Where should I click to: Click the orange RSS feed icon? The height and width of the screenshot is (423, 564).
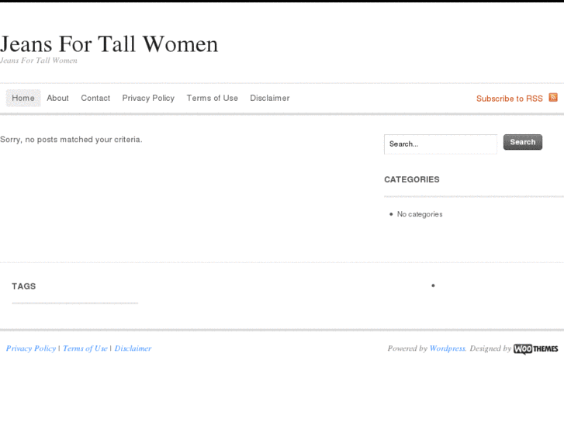pyautogui.click(x=553, y=97)
